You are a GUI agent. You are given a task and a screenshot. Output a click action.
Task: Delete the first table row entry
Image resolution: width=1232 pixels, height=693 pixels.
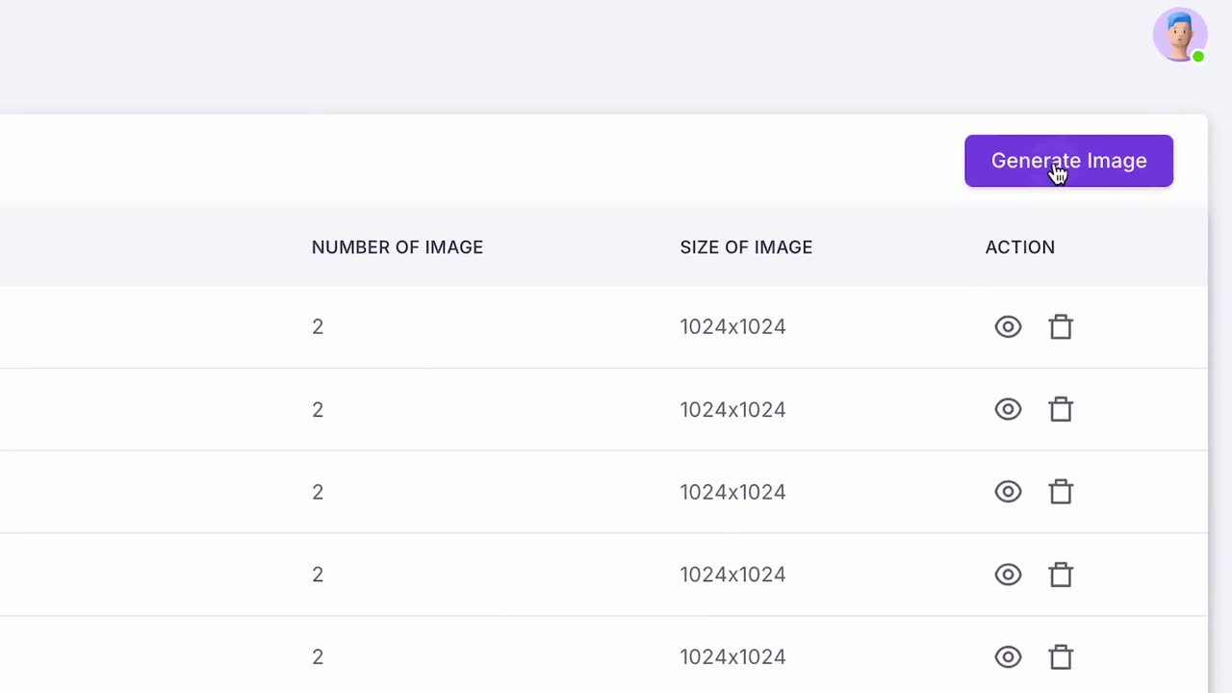click(1061, 327)
